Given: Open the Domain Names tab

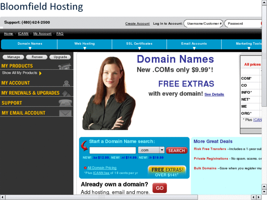Looking at the screenshot, I should point(29,44).
